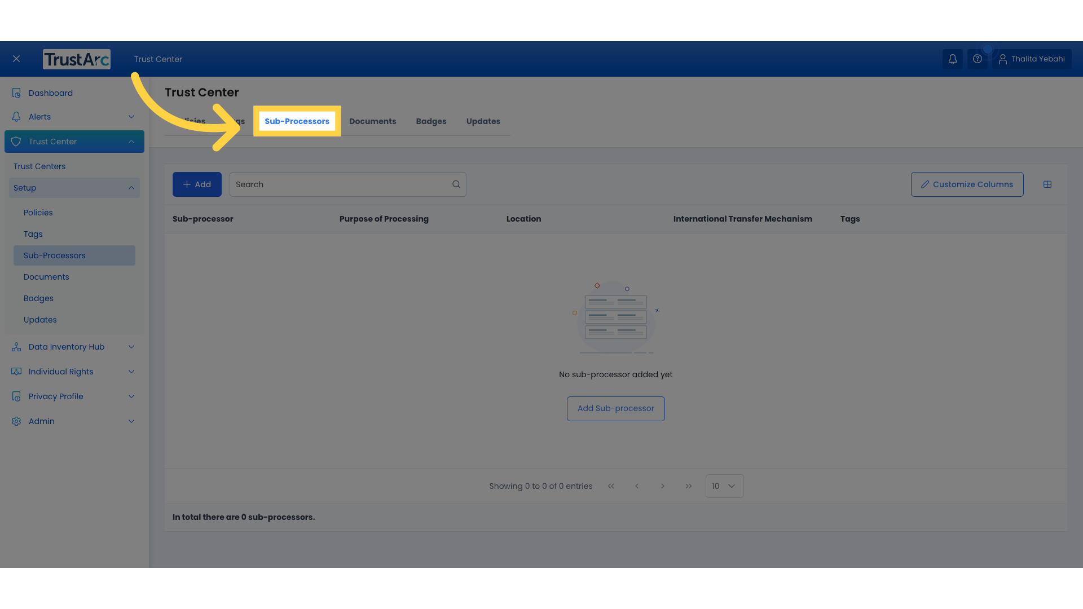Click the Purpose of Processing column header
1083x609 pixels.
click(384, 219)
